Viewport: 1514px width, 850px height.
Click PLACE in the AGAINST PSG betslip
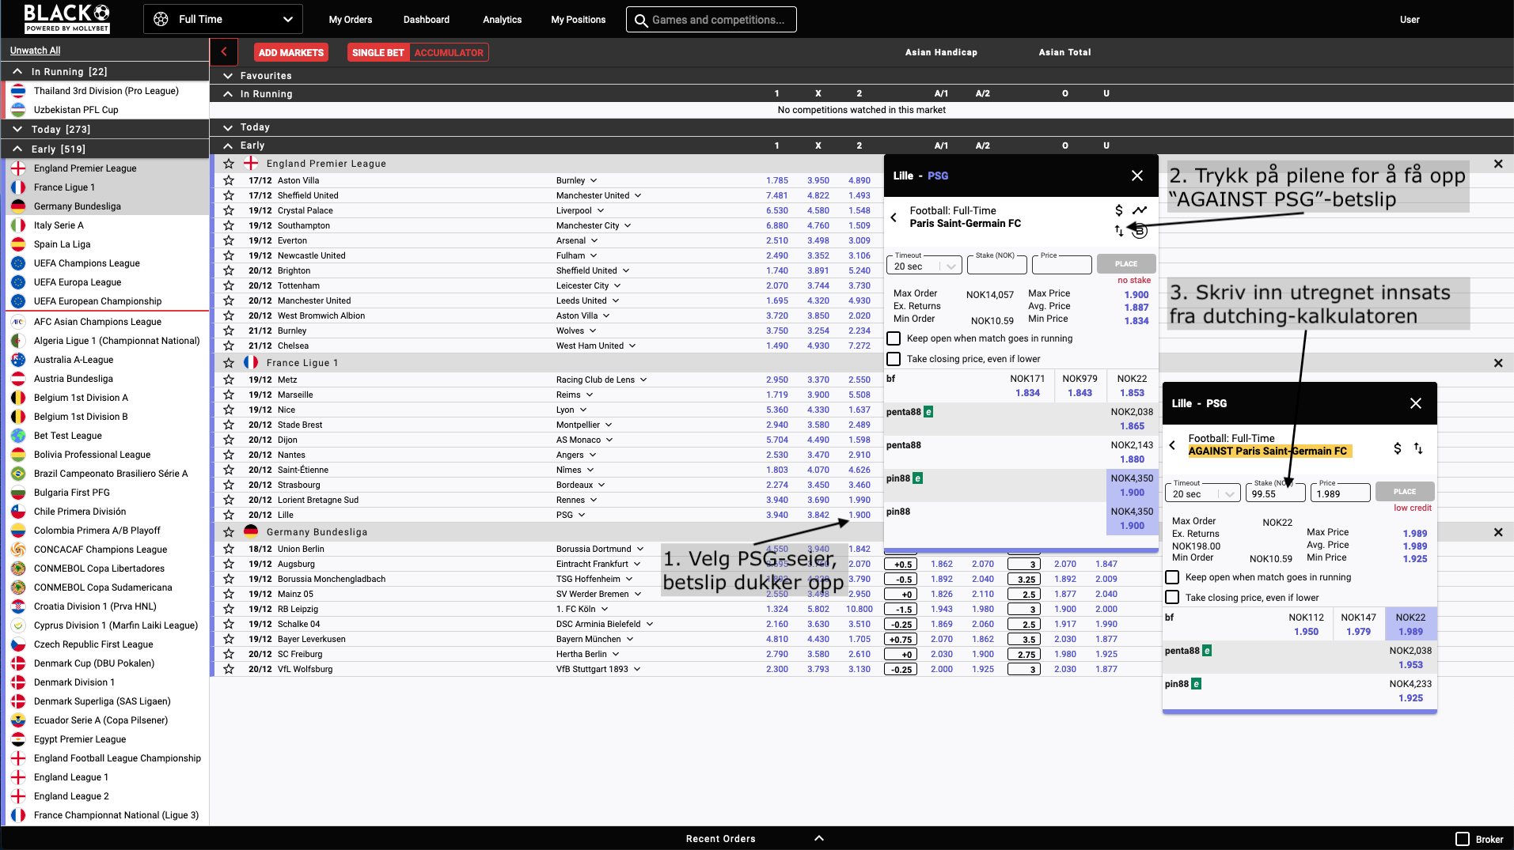1405,492
